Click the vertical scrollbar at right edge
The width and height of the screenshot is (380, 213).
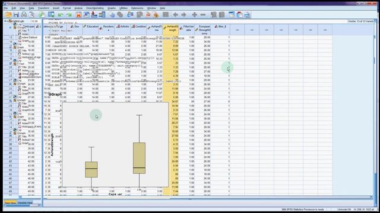point(375,114)
